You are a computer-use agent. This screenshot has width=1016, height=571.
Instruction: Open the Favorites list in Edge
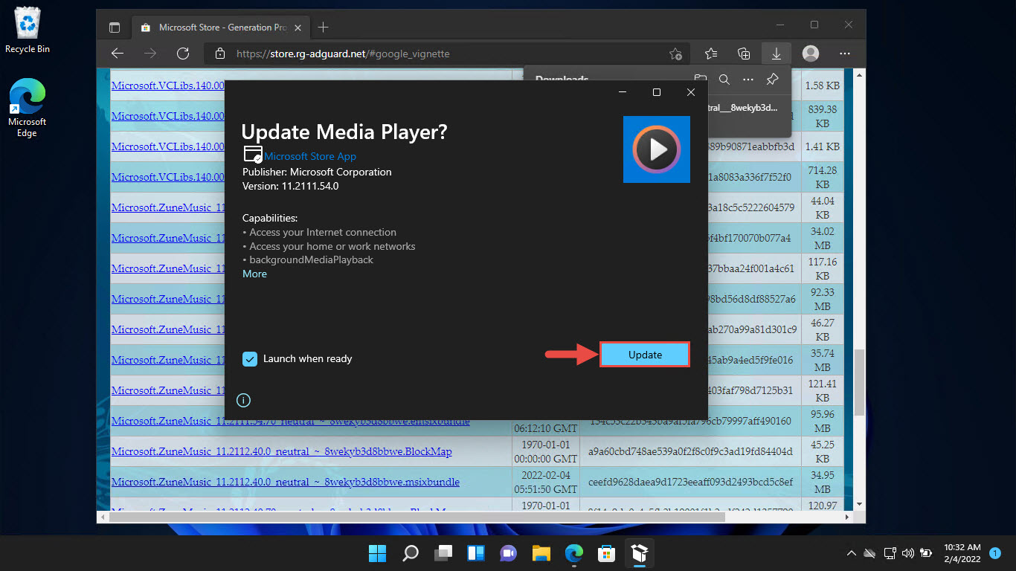pyautogui.click(x=711, y=54)
